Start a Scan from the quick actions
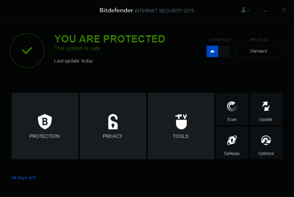 click(x=232, y=109)
